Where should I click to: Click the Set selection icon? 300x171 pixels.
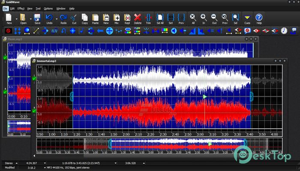tap(171, 19)
